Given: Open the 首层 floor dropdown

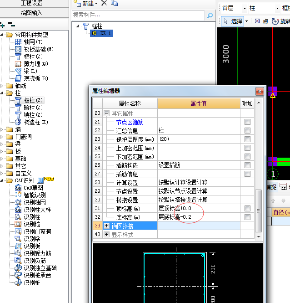Looking at the screenshot, I should pos(245,8).
